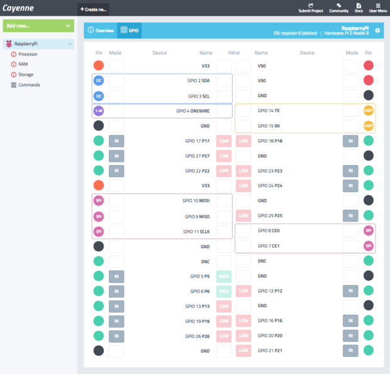This screenshot has width=390, height=374.
Task: Click the GPIO 4 ONEWIRE label
Action: 192,111
